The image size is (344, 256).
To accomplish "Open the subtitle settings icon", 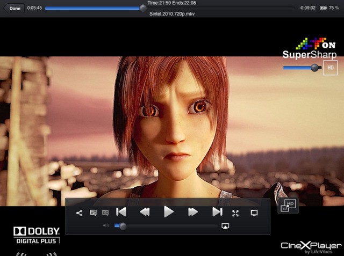I will (x=94, y=213).
